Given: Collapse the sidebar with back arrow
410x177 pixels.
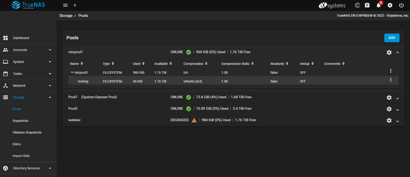Looking at the screenshot, I should [75, 5].
